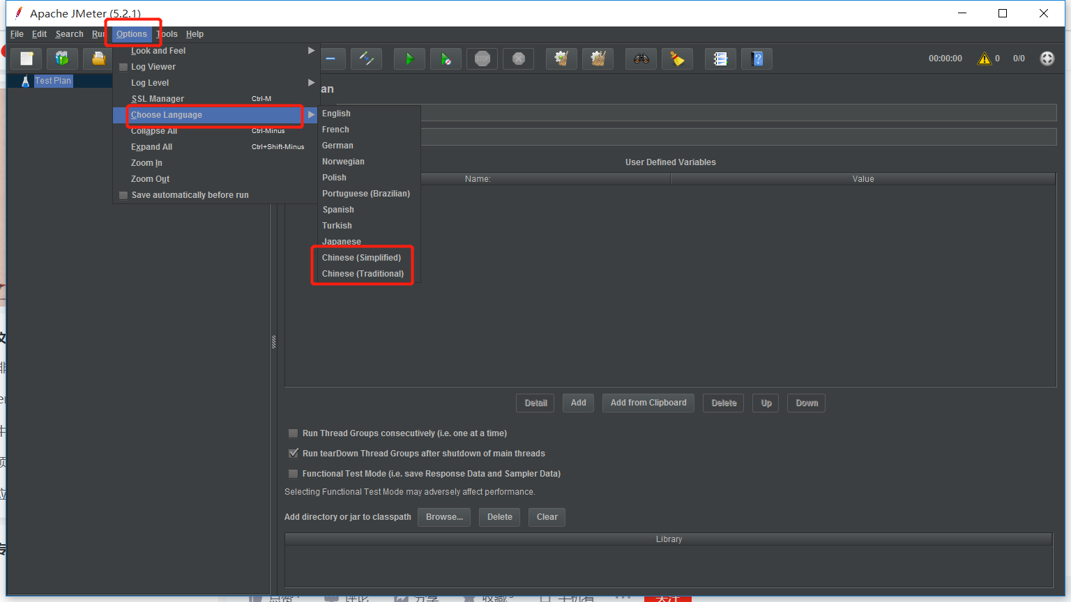Click the Help question mark icon

click(757, 59)
